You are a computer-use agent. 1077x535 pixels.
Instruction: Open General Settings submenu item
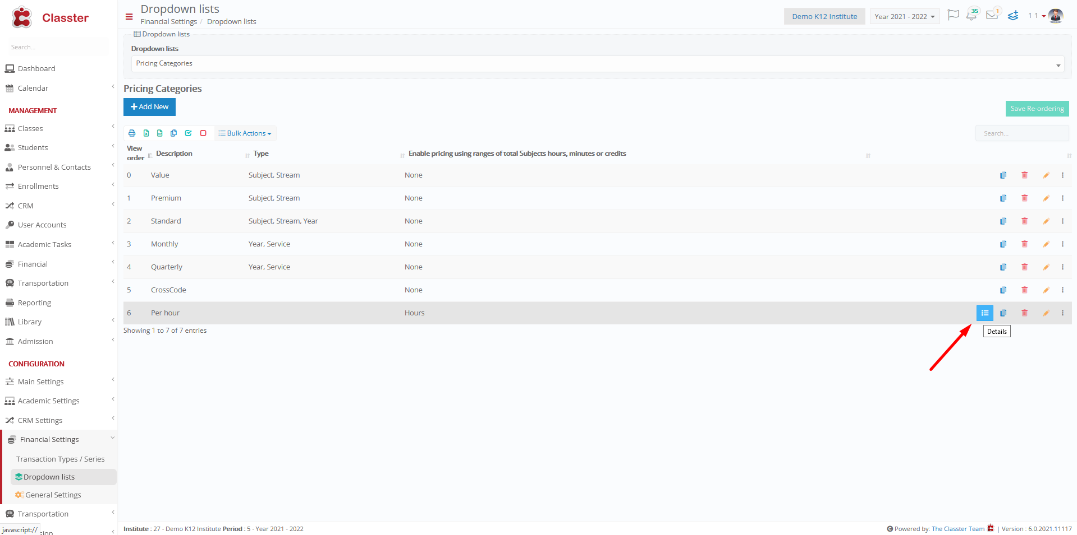[53, 495]
